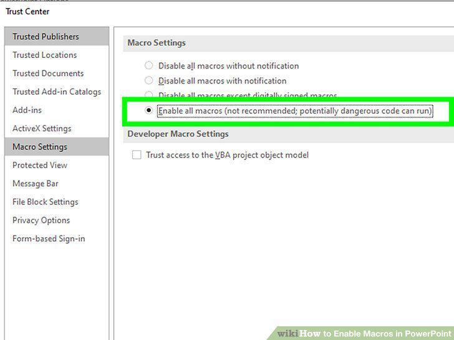The image size is (454, 340).
Task: Select Macro Settings in sidebar
Action: coord(57,146)
